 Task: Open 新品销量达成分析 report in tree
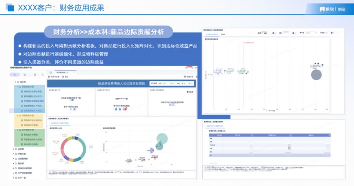click(33, 96)
